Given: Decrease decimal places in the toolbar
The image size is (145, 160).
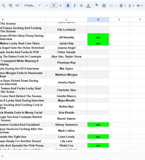Looking at the screenshot, I should click(3, 6).
